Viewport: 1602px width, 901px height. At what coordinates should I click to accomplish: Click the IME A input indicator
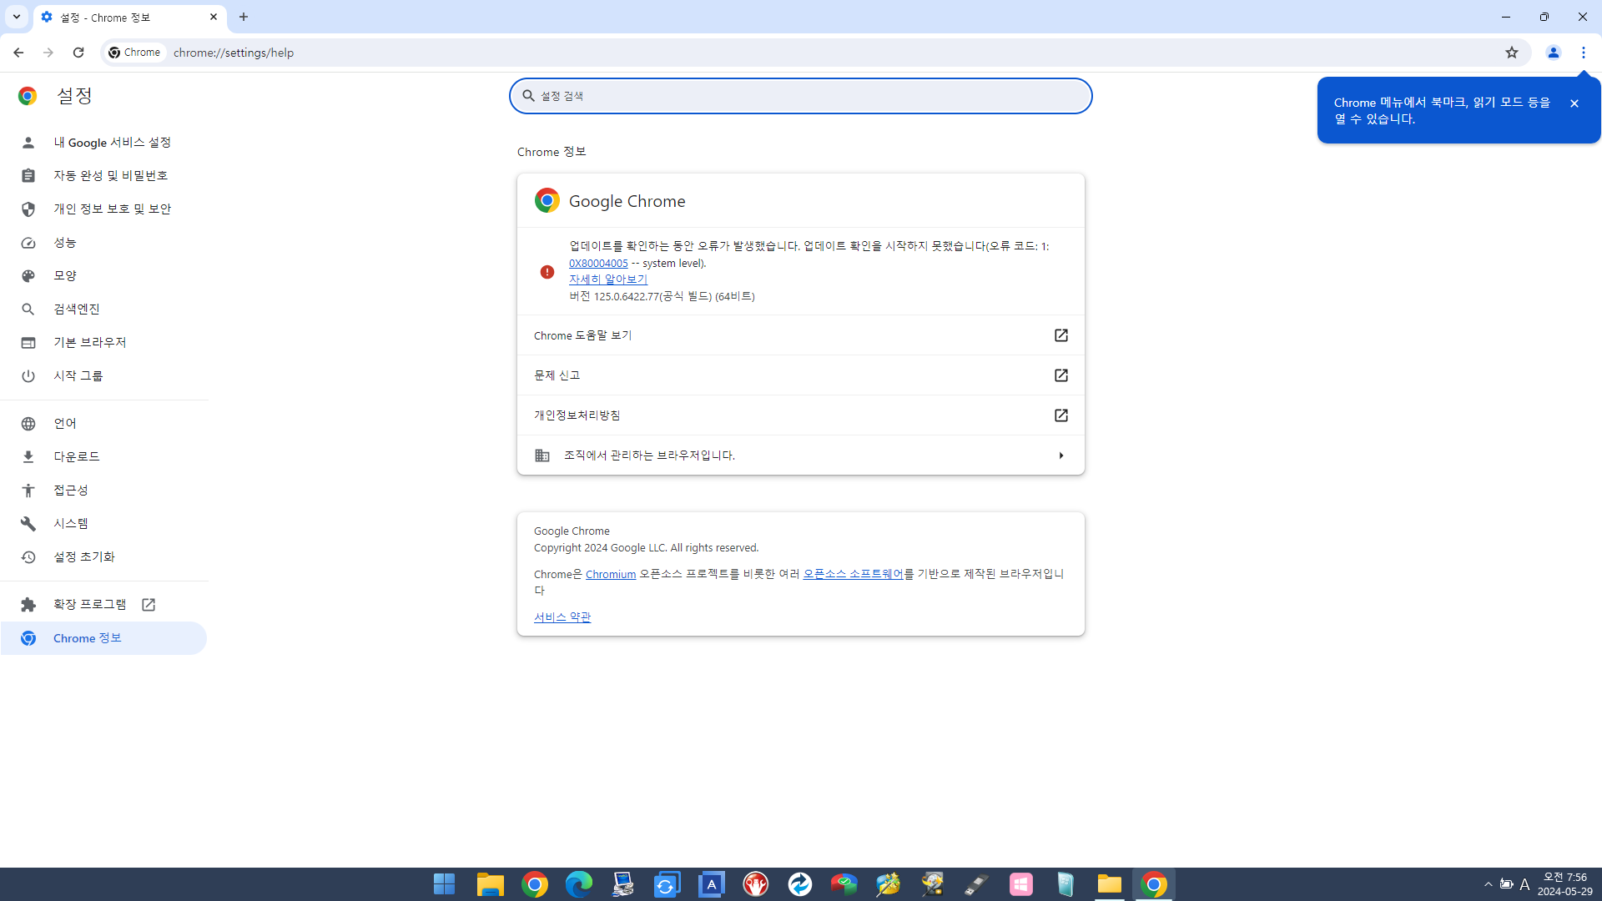[1524, 884]
